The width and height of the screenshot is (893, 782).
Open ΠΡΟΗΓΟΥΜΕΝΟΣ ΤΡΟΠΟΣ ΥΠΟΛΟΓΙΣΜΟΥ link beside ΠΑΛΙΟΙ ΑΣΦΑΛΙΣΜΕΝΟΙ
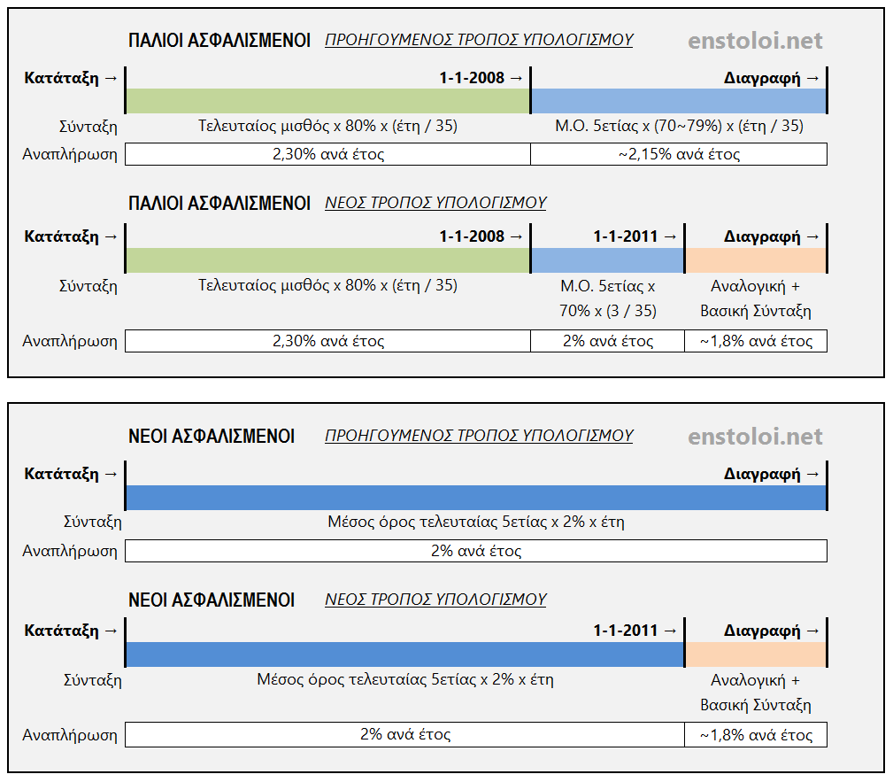point(479,40)
